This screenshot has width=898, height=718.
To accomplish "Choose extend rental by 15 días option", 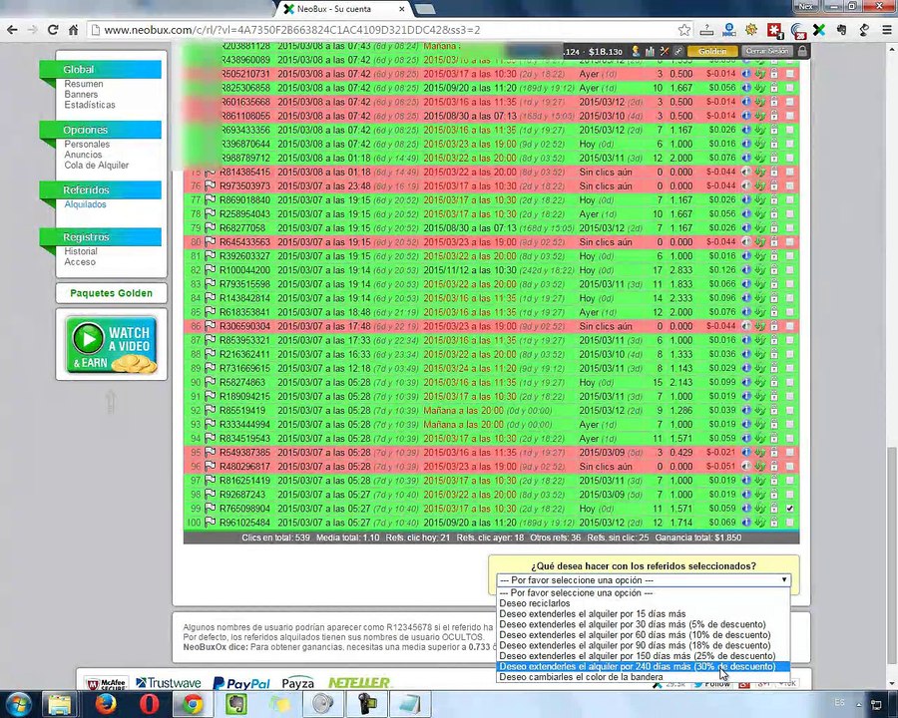I will coord(644,614).
